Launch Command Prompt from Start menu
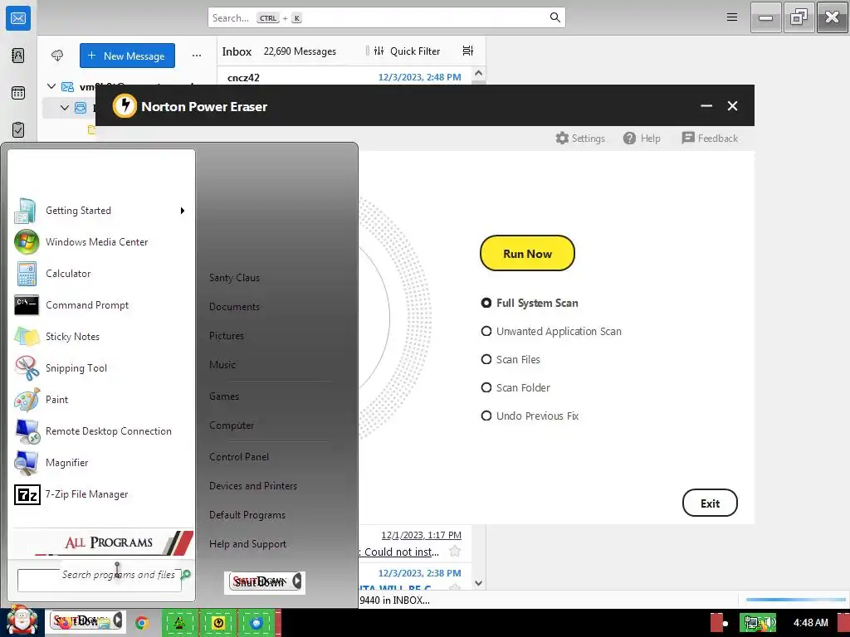850x637 pixels. 100,305
